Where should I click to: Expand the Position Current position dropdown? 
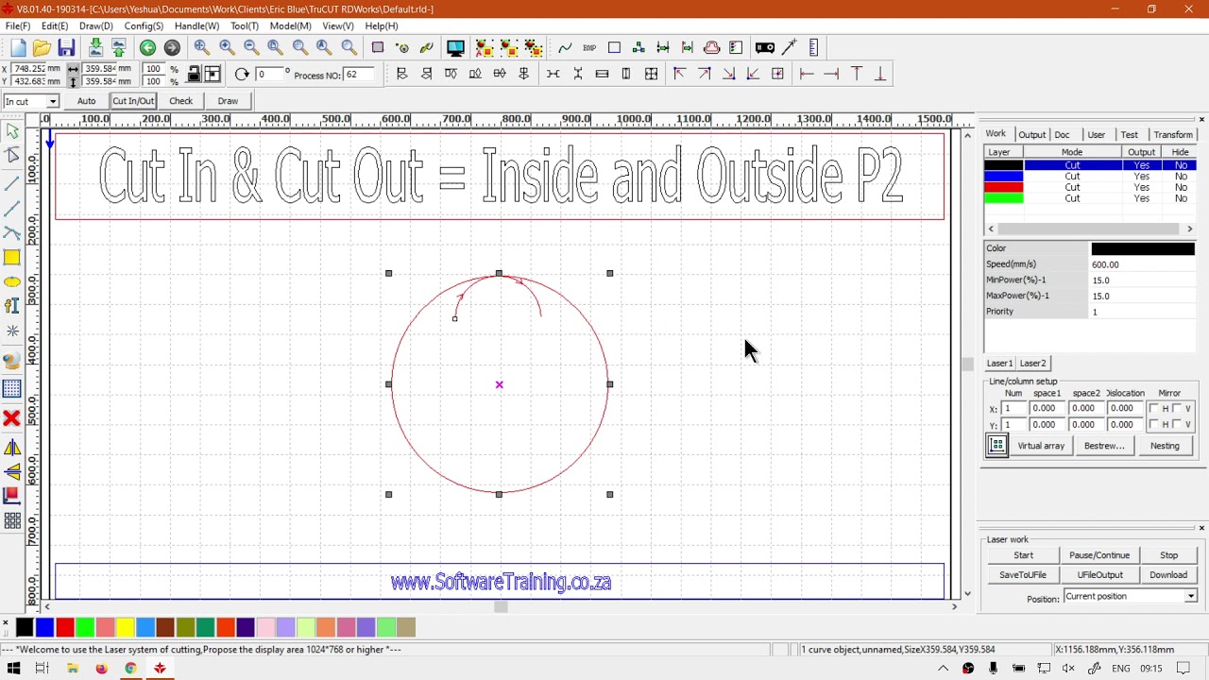[1191, 597]
